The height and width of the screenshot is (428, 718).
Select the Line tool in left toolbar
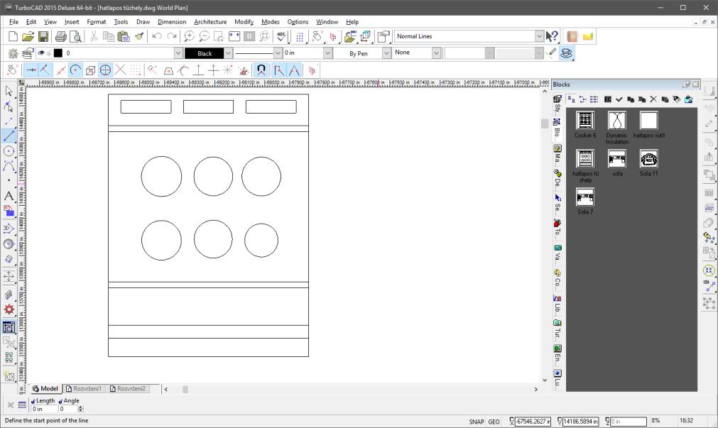click(9, 136)
